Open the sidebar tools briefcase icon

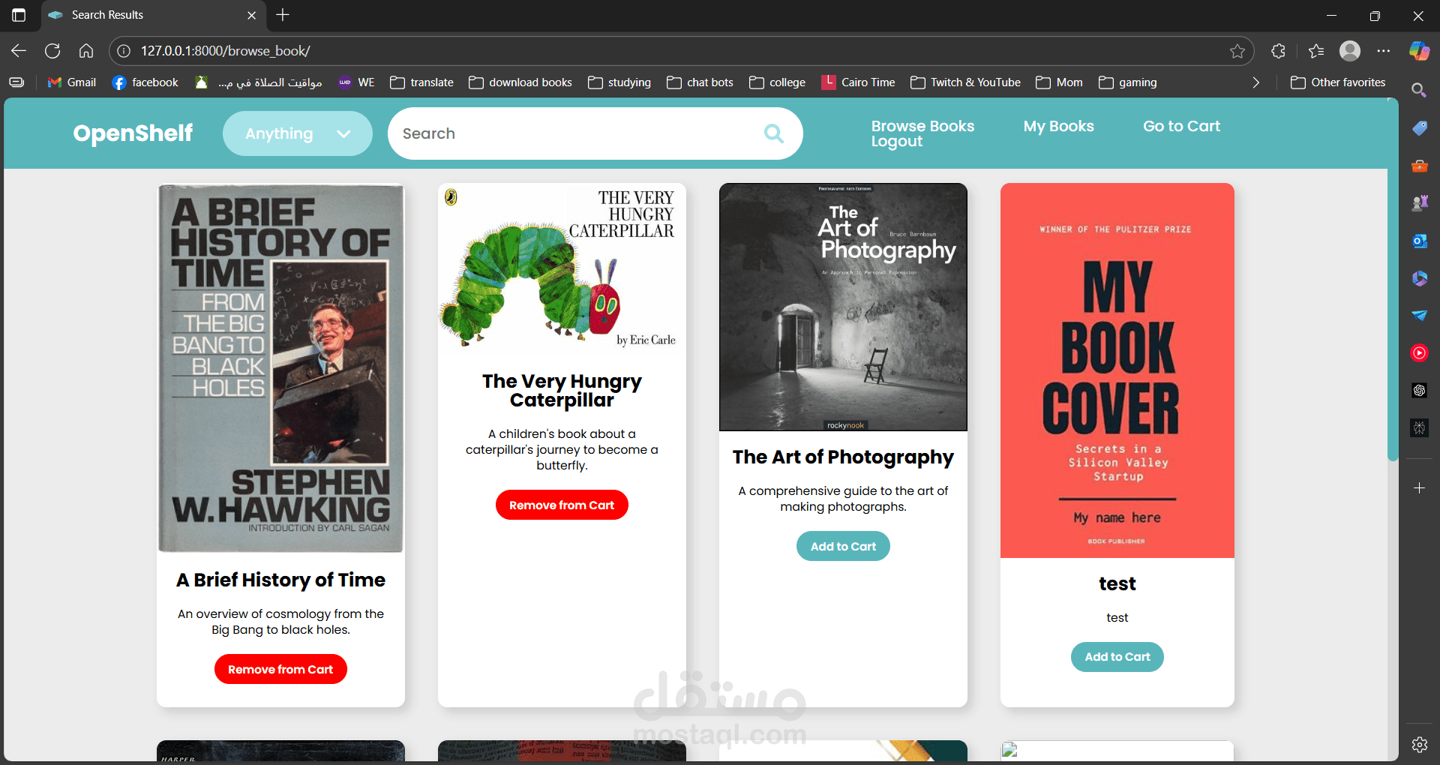tap(1420, 166)
